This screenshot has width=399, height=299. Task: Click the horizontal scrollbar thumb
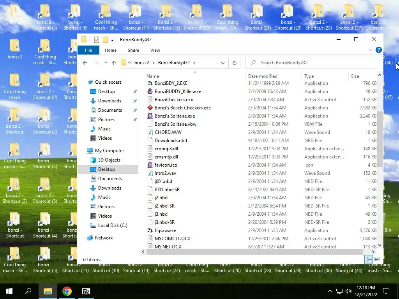tap(254, 252)
